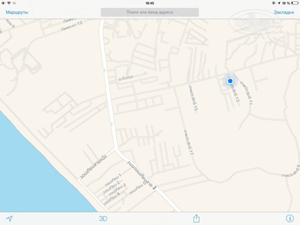This screenshot has width=300, height=225.
Task: Tap the อาโตเอล street label
Action: (126, 78)
